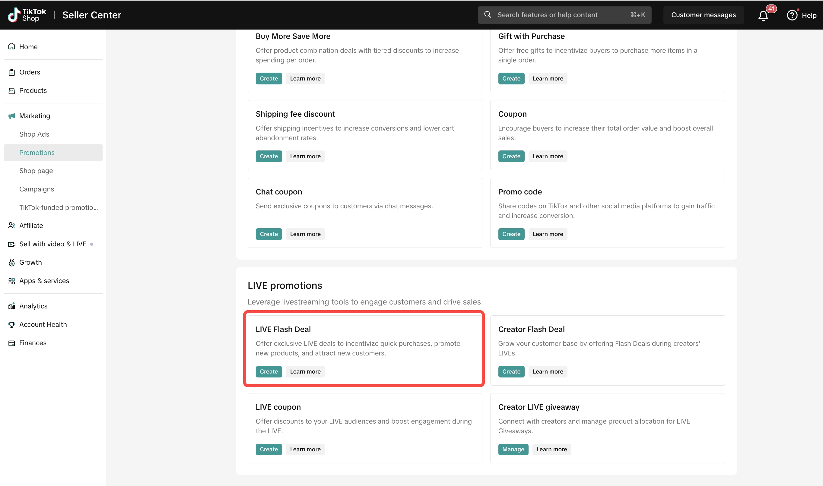Click the TikTok Shop logo

[27, 15]
